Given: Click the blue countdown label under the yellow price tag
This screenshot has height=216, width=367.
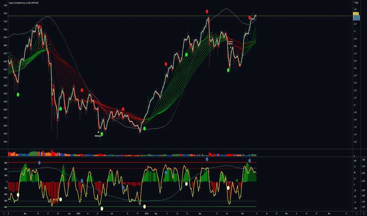Looking at the screenshot, I should point(356,18).
